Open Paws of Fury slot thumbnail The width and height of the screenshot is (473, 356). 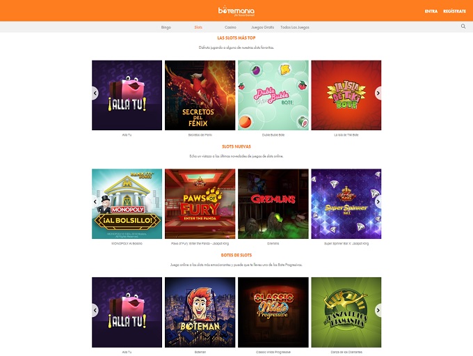pos(200,203)
